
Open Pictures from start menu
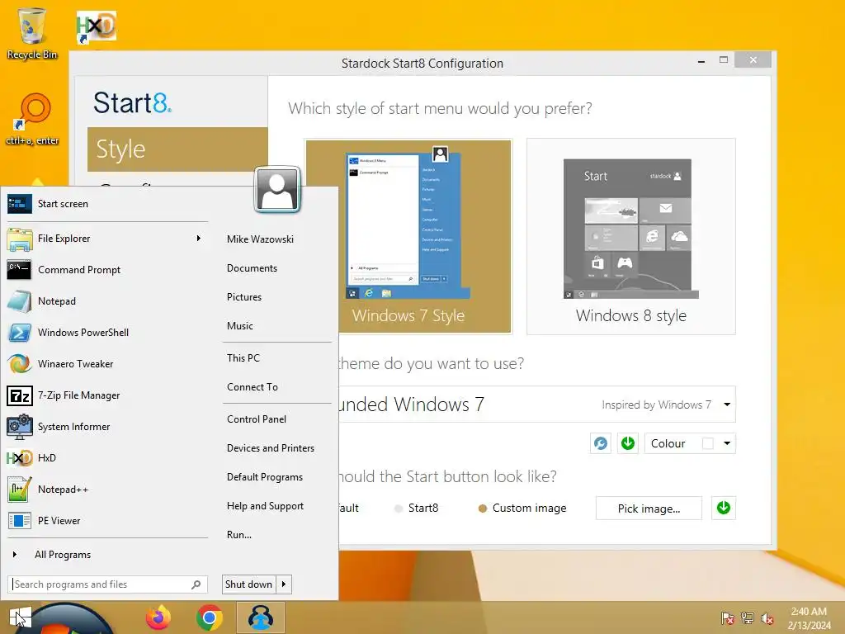(244, 297)
